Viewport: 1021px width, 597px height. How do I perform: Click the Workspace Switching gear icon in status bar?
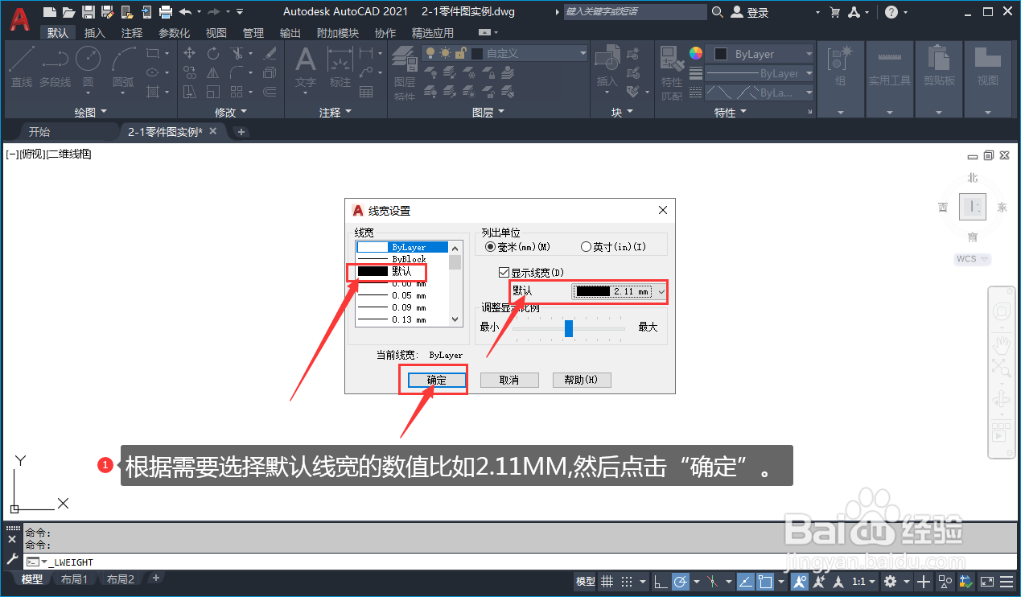click(890, 581)
